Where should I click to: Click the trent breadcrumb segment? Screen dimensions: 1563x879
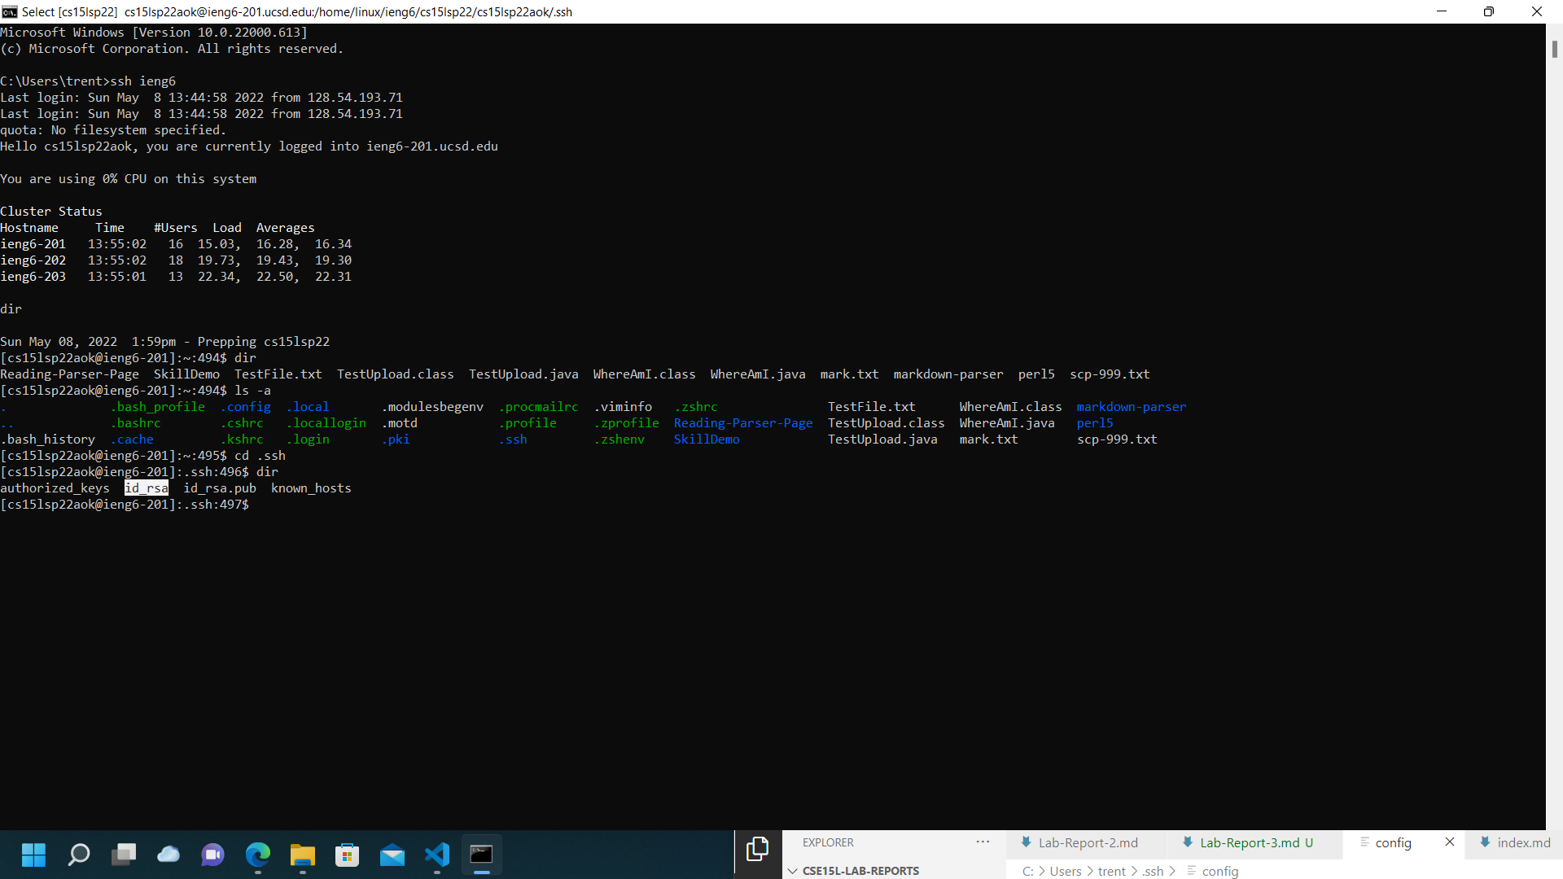point(1111,871)
